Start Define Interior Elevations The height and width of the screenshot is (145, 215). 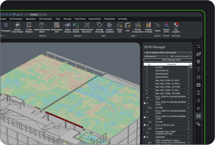click(87, 27)
